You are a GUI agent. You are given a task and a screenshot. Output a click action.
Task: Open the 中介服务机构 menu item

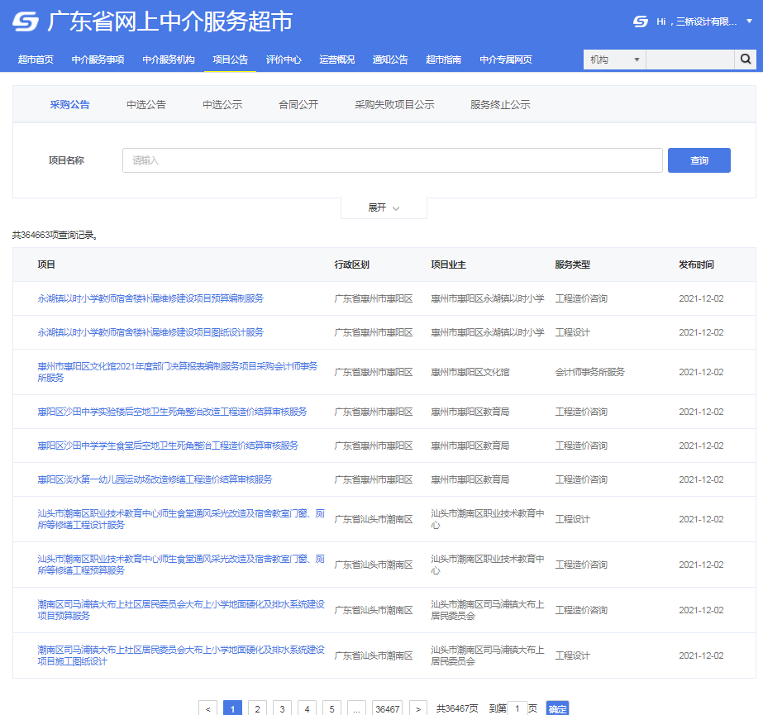click(x=169, y=60)
